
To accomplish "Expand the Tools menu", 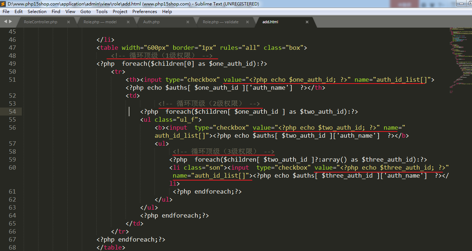I will (102, 12).
